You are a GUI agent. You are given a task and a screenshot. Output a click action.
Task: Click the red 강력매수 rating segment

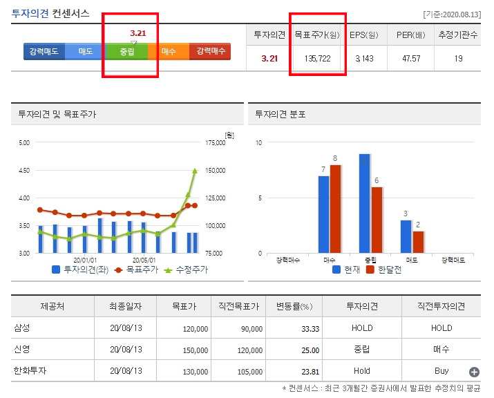[210, 51]
